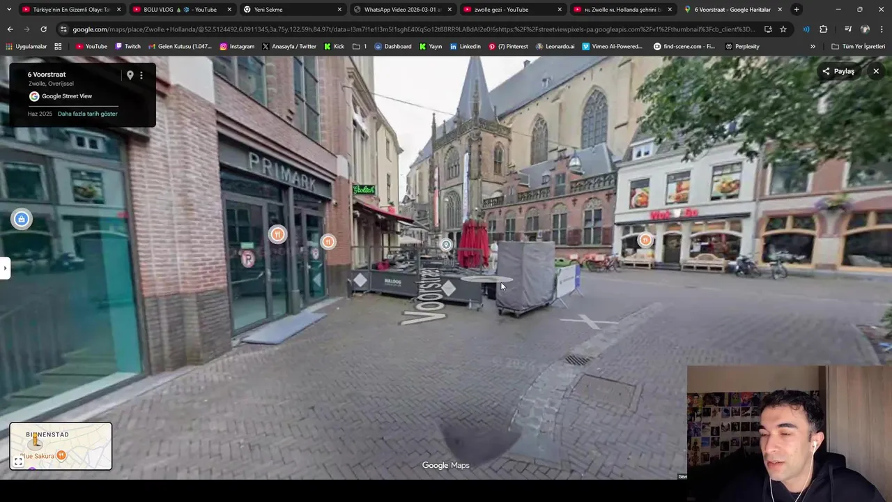The height and width of the screenshot is (502, 892).
Task: Open a new tab with plus button
Action: pyautogui.click(x=797, y=10)
